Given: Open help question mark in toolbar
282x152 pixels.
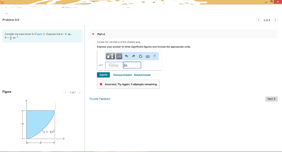Looking at the screenshot, I should click(x=154, y=56).
